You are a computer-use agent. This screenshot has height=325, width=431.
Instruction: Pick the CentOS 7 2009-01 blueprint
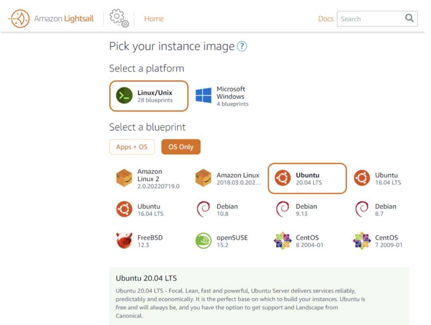point(378,241)
